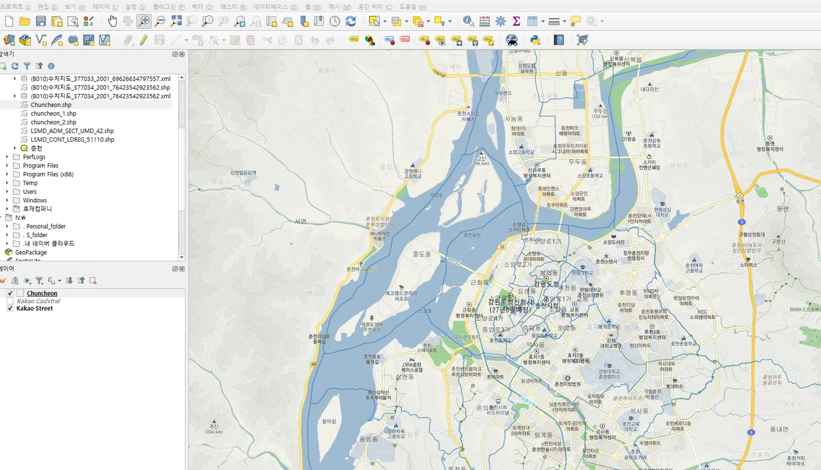Expand the PerfLogs folder
The image size is (821, 470).
7,157
